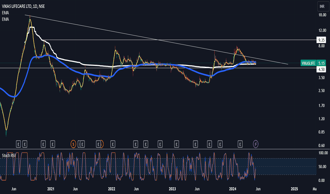Click the 12.00 price axis value

322,30
